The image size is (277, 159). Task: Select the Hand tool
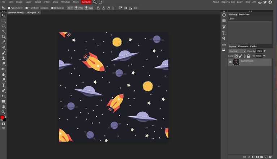click(4, 107)
